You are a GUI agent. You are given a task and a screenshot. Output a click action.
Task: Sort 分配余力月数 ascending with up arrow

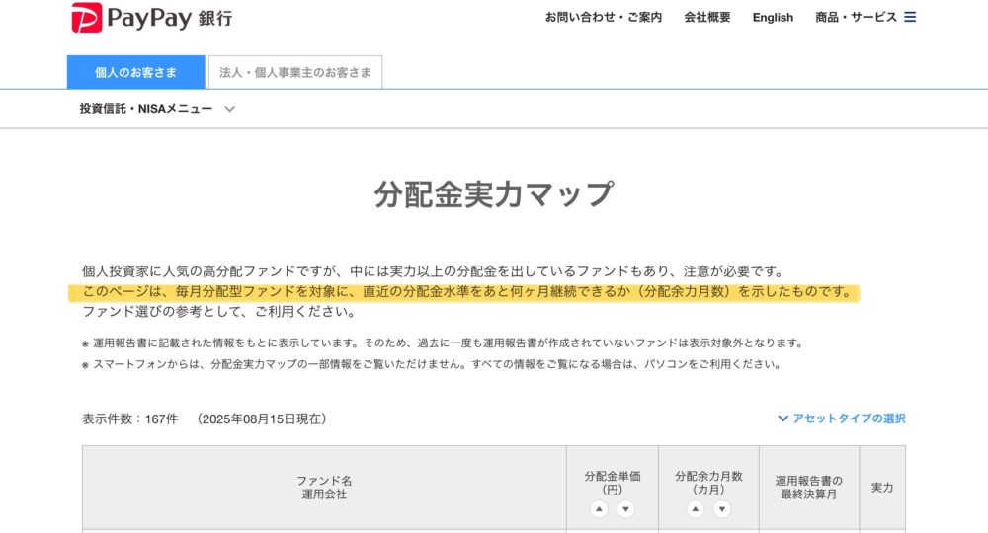(695, 509)
